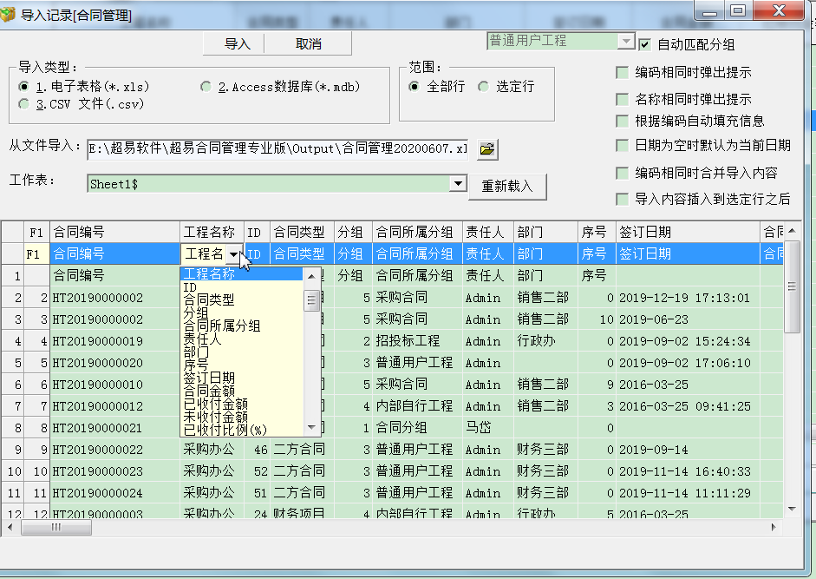The width and height of the screenshot is (816, 579).
Task: Select 合同类型 from the dropdown list
Action: (208, 299)
